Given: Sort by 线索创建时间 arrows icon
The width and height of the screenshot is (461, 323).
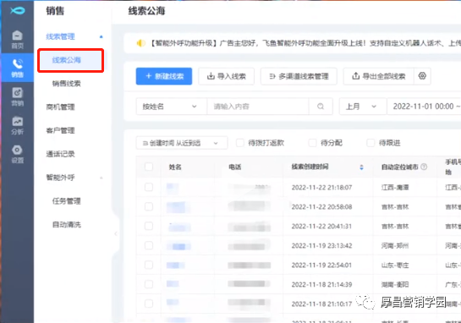Looking at the screenshot, I should pos(361,167).
